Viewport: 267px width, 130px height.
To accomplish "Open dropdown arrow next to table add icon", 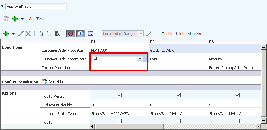I will (x=13, y=34).
